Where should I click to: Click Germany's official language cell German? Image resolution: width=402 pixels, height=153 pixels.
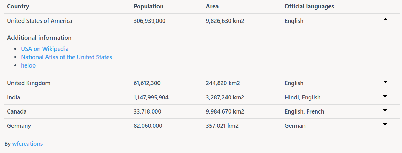tap(295, 126)
